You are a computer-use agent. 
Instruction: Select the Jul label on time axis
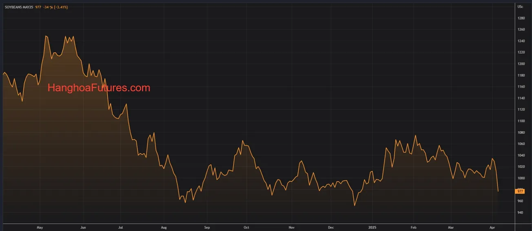point(121,227)
